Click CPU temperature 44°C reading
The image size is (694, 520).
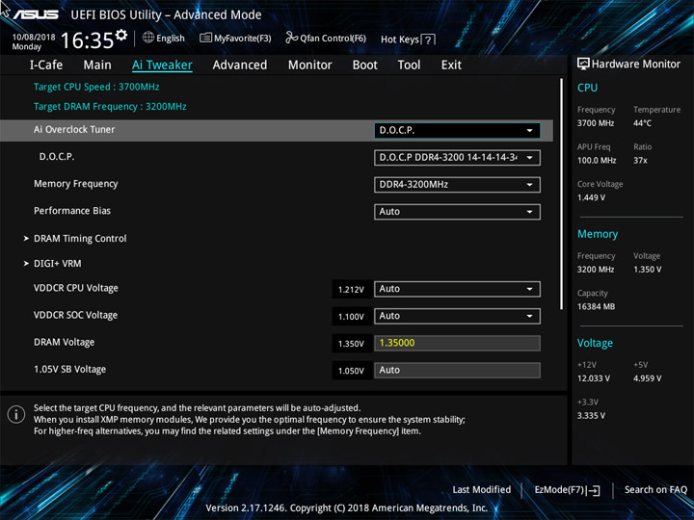pyautogui.click(x=642, y=123)
